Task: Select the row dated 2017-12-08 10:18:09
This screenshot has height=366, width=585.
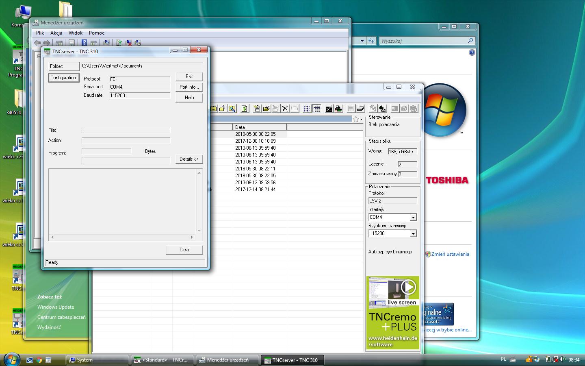Action: [x=255, y=141]
